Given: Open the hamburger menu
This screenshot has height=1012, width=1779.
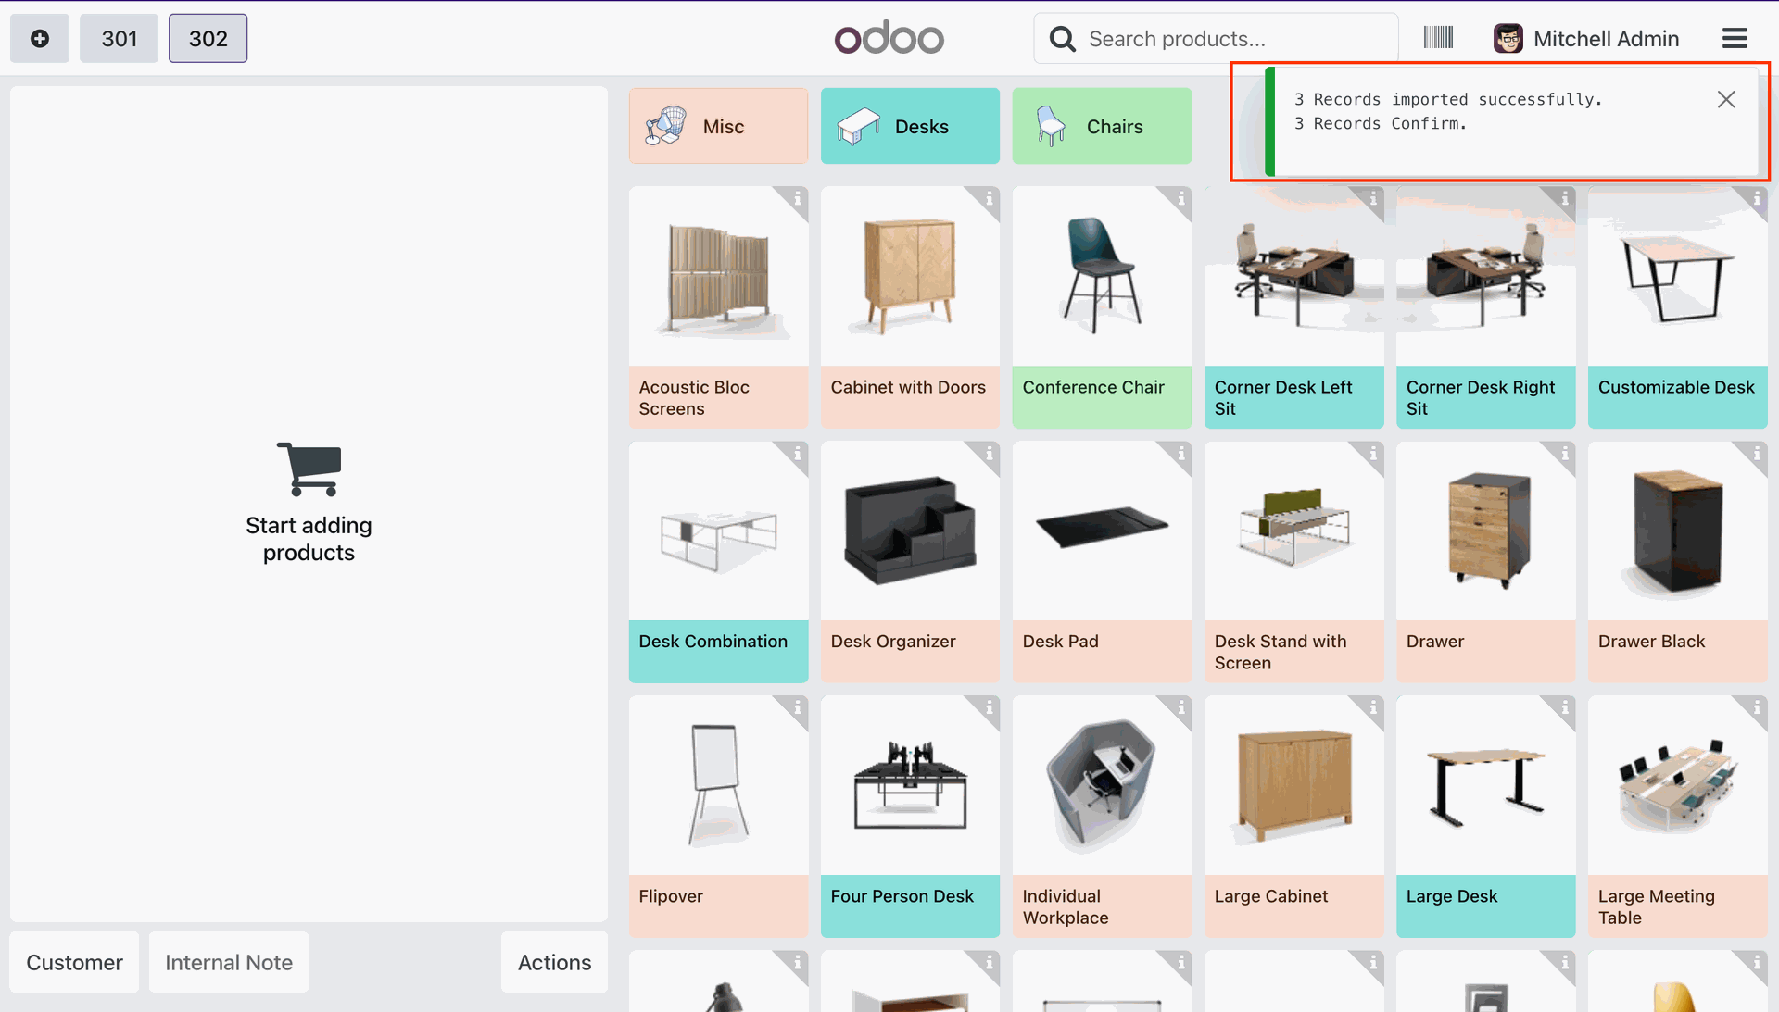Looking at the screenshot, I should click(x=1735, y=39).
